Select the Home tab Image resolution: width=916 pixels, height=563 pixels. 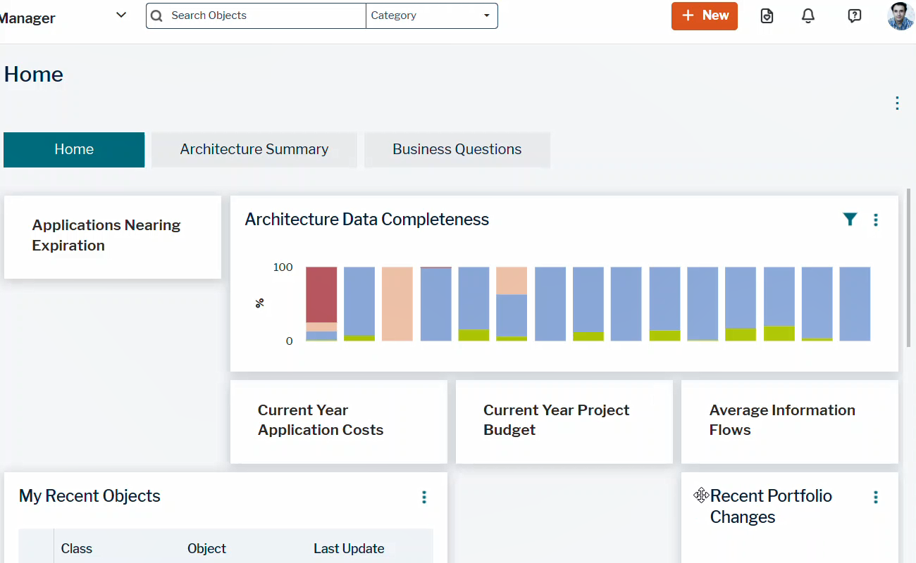[x=74, y=149]
